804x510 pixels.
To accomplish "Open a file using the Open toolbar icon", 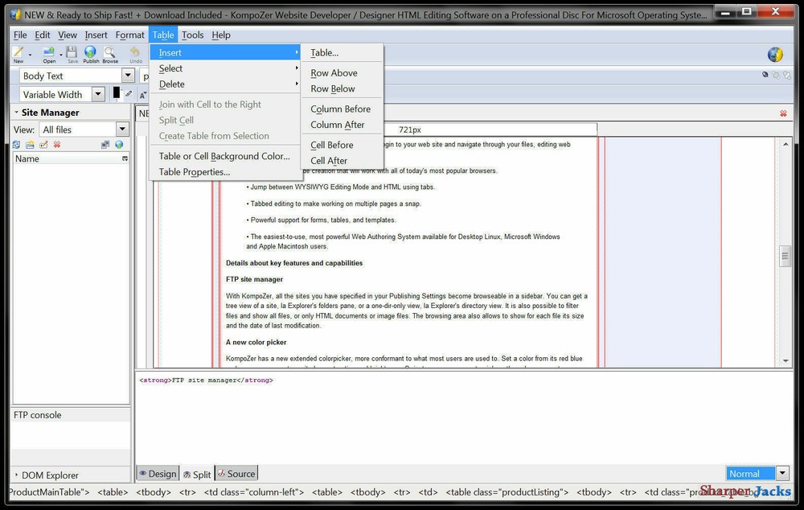I will point(47,54).
